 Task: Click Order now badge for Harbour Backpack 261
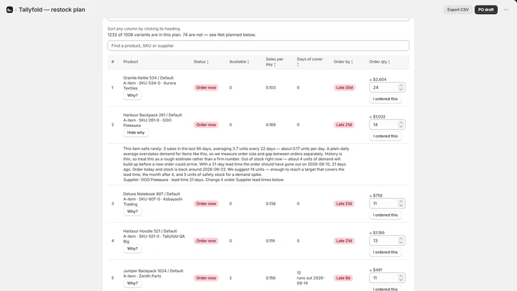206,125
